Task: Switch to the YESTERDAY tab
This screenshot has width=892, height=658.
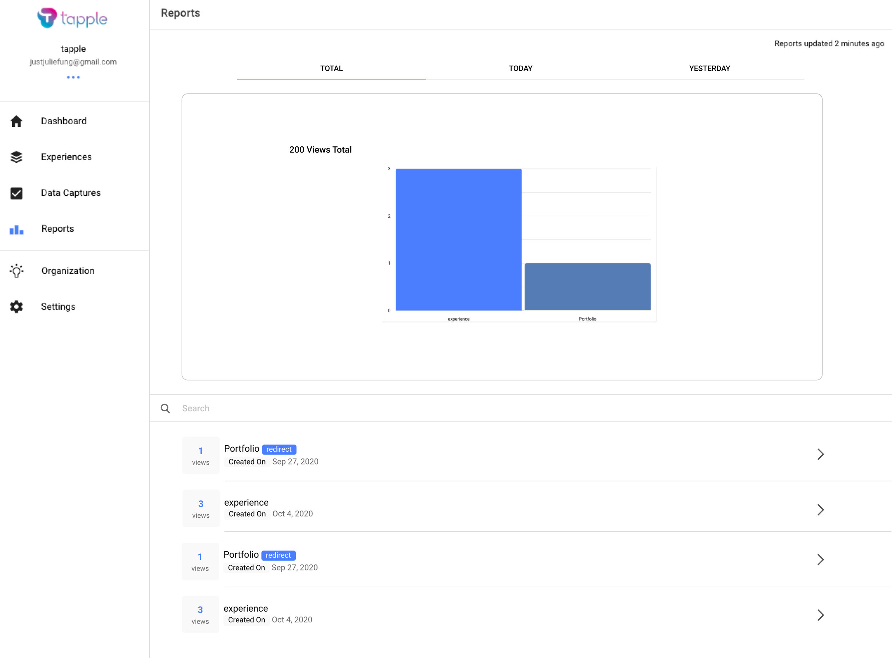Action: point(710,69)
